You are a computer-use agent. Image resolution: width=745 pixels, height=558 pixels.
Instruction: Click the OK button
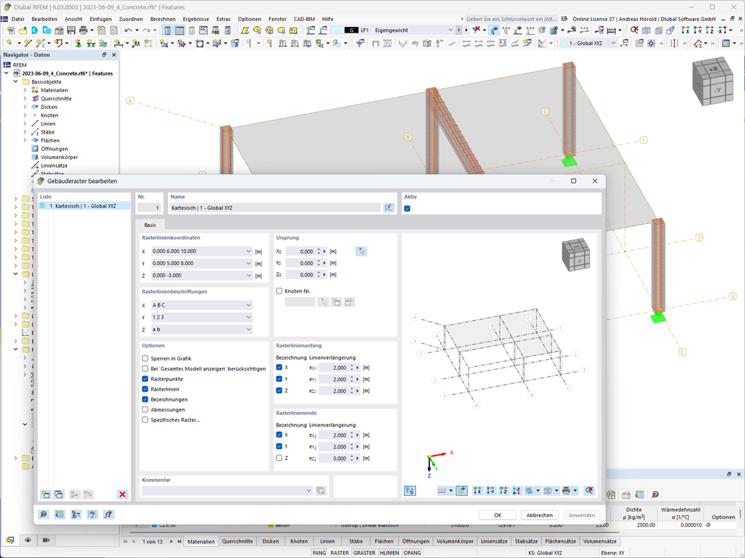(x=498, y=515)
